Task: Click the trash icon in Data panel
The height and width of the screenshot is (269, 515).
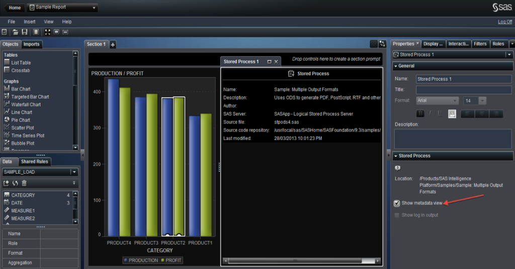Action: pyautogui.click(x=24, y=183)
